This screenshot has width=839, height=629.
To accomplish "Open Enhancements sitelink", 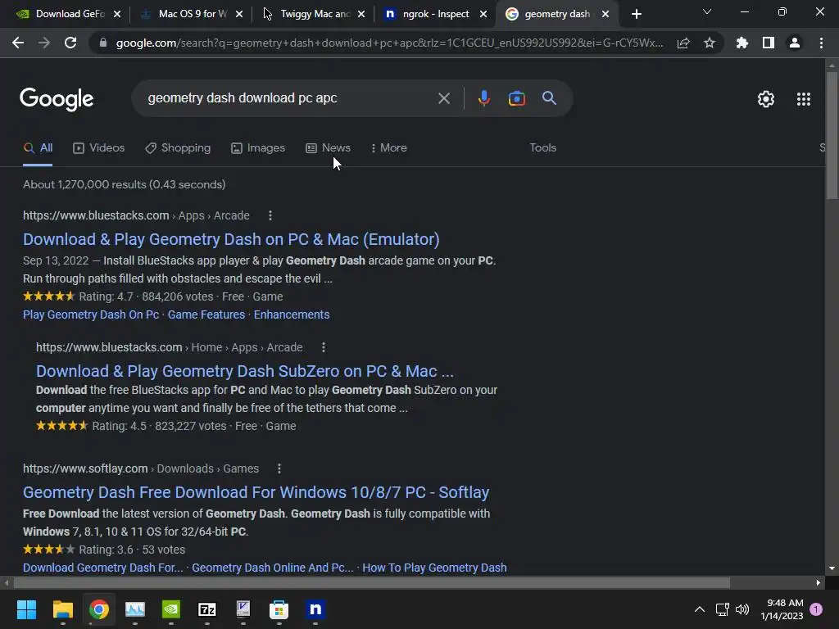I will [292, 315].
